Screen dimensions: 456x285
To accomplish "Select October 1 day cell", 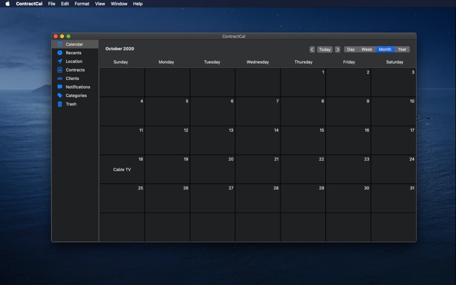I will 303,82.
